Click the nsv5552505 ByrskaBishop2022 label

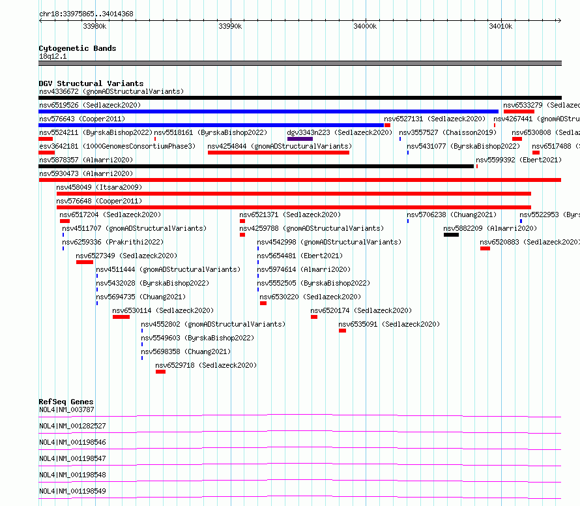click(313, 283)
